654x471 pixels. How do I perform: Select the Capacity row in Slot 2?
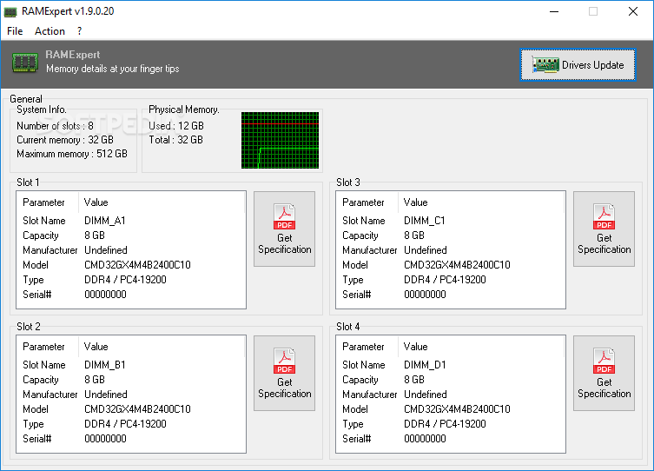(130, 380)
